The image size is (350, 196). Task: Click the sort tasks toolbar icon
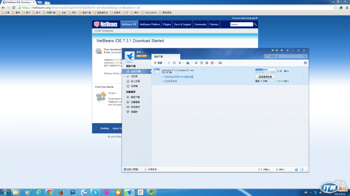click(196, 63)
